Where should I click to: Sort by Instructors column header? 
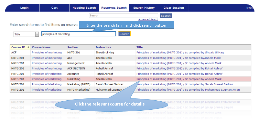[103, 47]
